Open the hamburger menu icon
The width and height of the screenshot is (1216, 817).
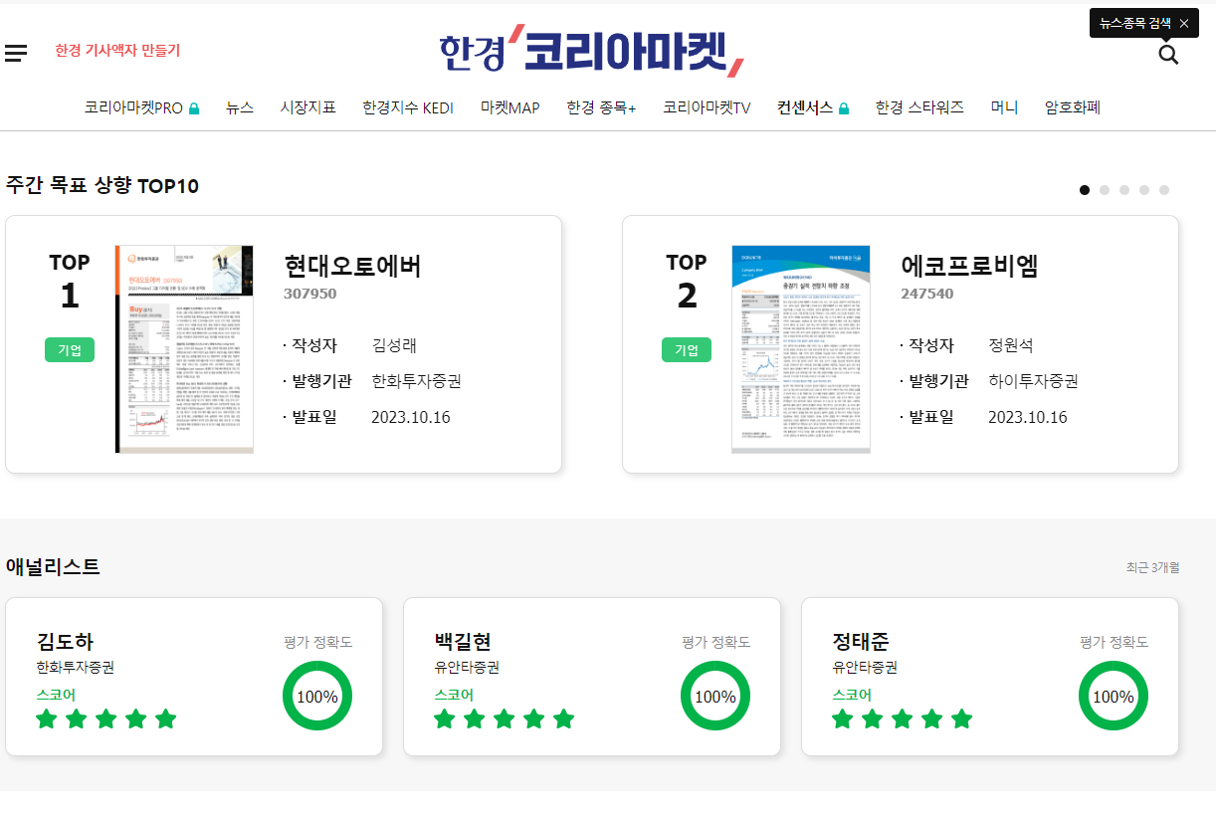[x=16, y=53]
